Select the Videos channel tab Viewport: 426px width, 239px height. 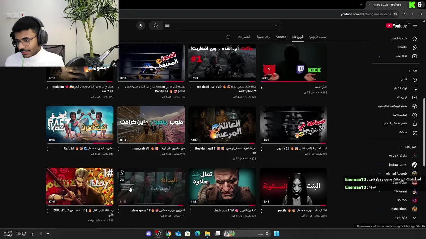click(x=297, y=37)
